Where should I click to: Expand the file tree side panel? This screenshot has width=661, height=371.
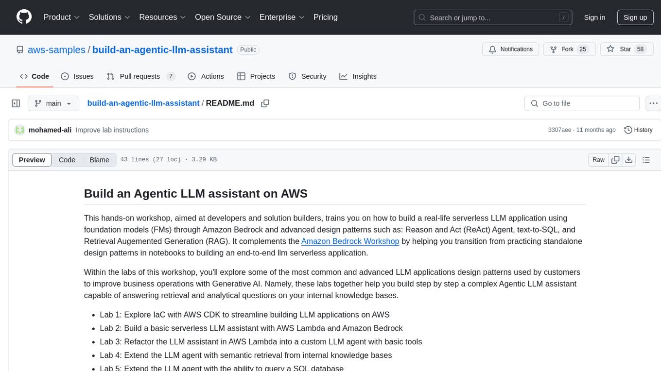click(16, 103)
